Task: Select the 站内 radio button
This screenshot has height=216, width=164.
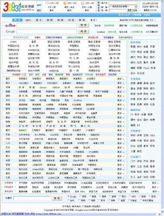Action: pyautogui.click(x=68, y=200)
